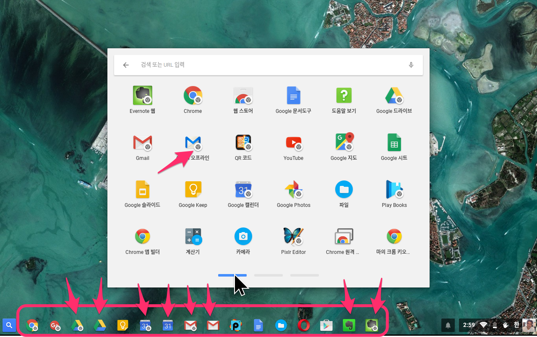The height and width of the screenshot is (337, 537).
Task: Focus the 검색 또는 URL 입력 search field
Action: point(268,65)
